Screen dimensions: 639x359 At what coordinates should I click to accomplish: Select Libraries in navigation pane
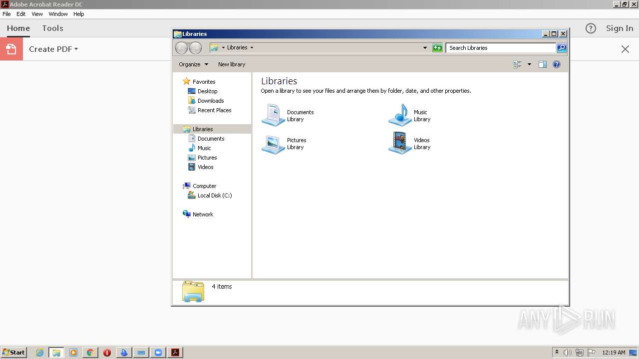[x=203, y=129]
